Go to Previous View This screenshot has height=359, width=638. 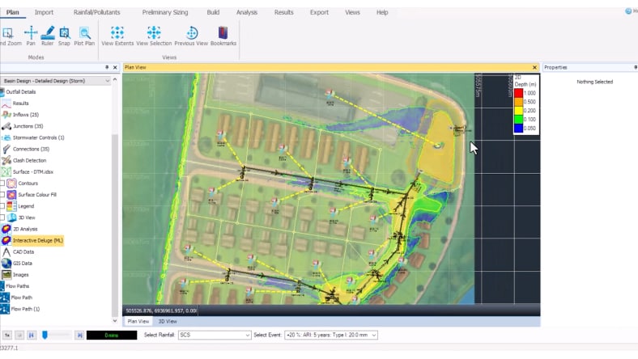click(x=191, y=36)
